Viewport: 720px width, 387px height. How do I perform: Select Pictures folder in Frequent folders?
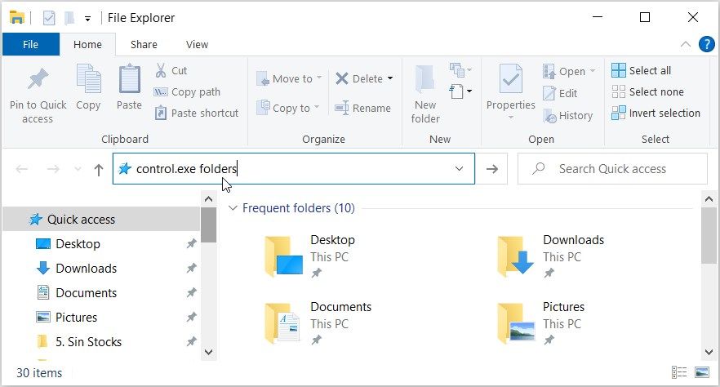(542, 322)
